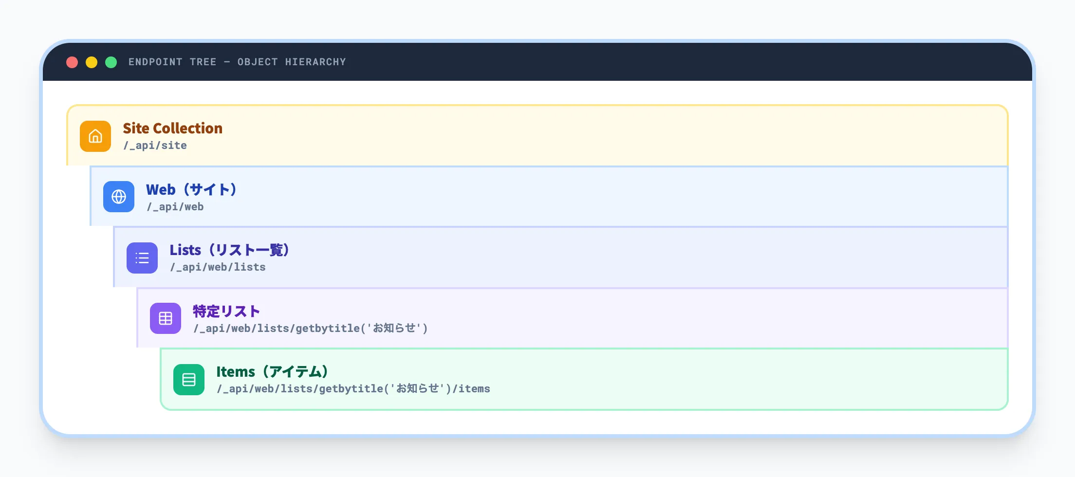This screenshot has height=477, width=1075.
Task: Click the /_api/web/lists path label
Action: click(218, 267)
